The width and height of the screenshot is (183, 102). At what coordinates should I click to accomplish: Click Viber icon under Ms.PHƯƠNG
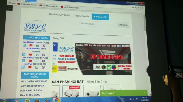(44, 55)
